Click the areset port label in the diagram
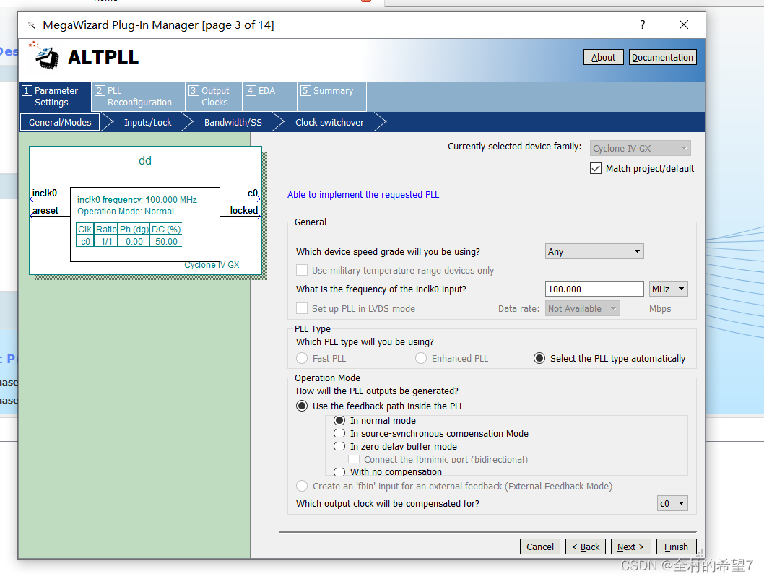 pyautogui.click(x=45, y=210)
